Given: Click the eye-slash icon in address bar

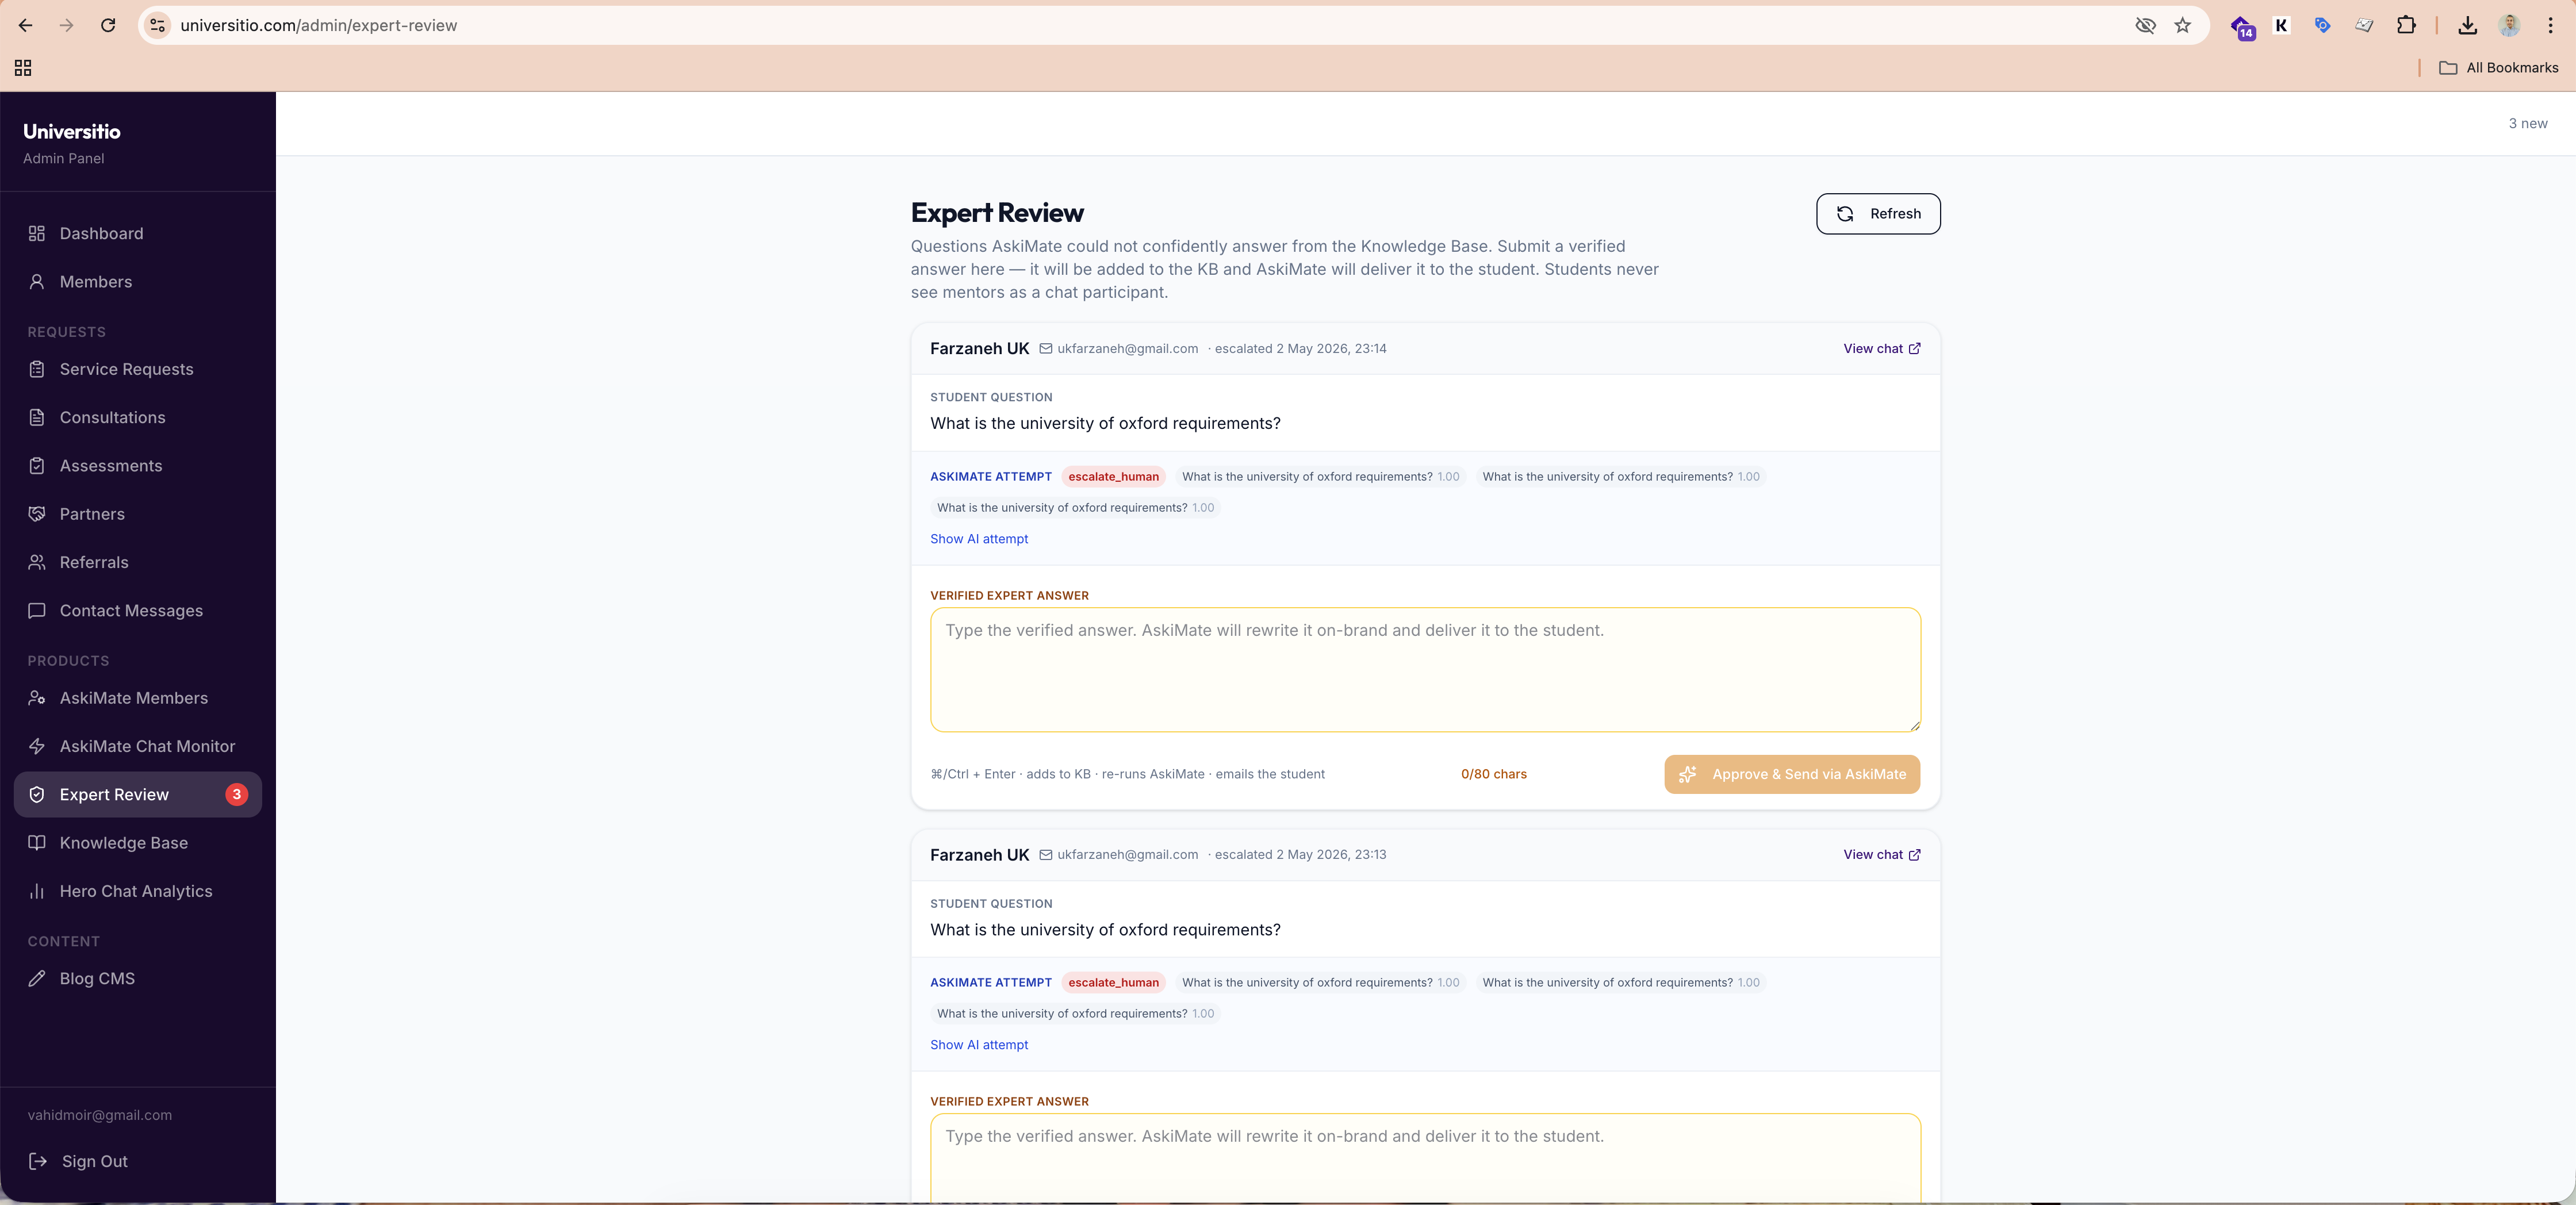Looking at the screenshot, I should [x=2145, y=25].
